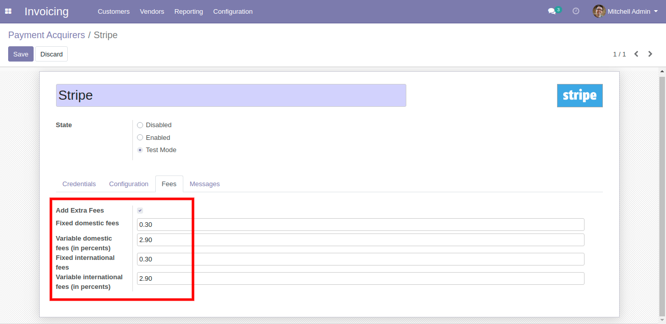The height and width of the screenshot is (324, 666).
Task: Click the Stripe logo image
Action: tap(579, 96)
